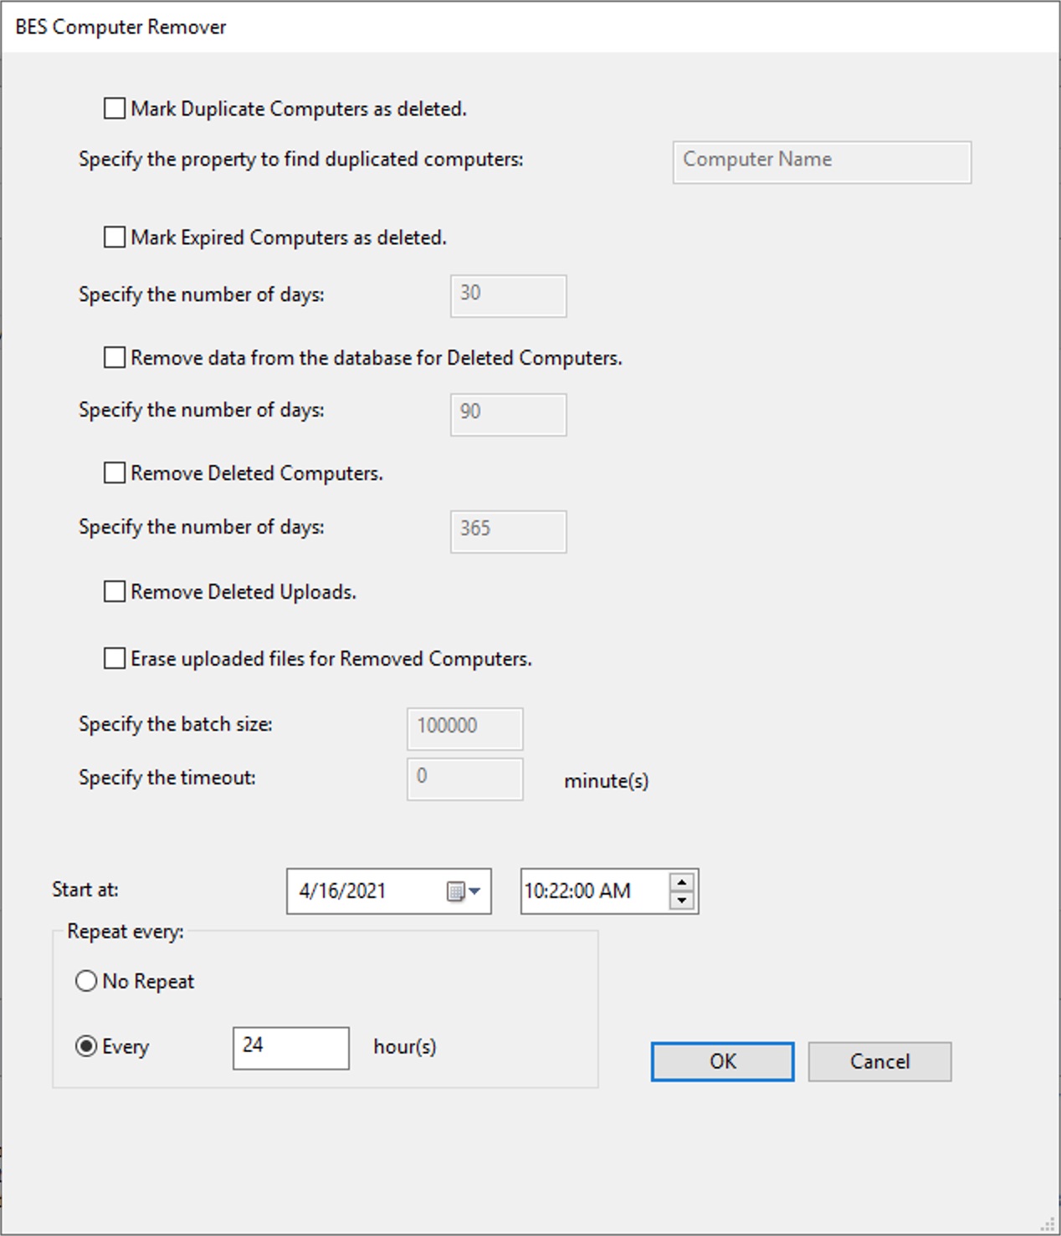Image resolution: width=1061 pixels, height=1236 pixels.
Task: Enable Mark Duplicate Computers as deleted
Action: [x=115, y=109]
